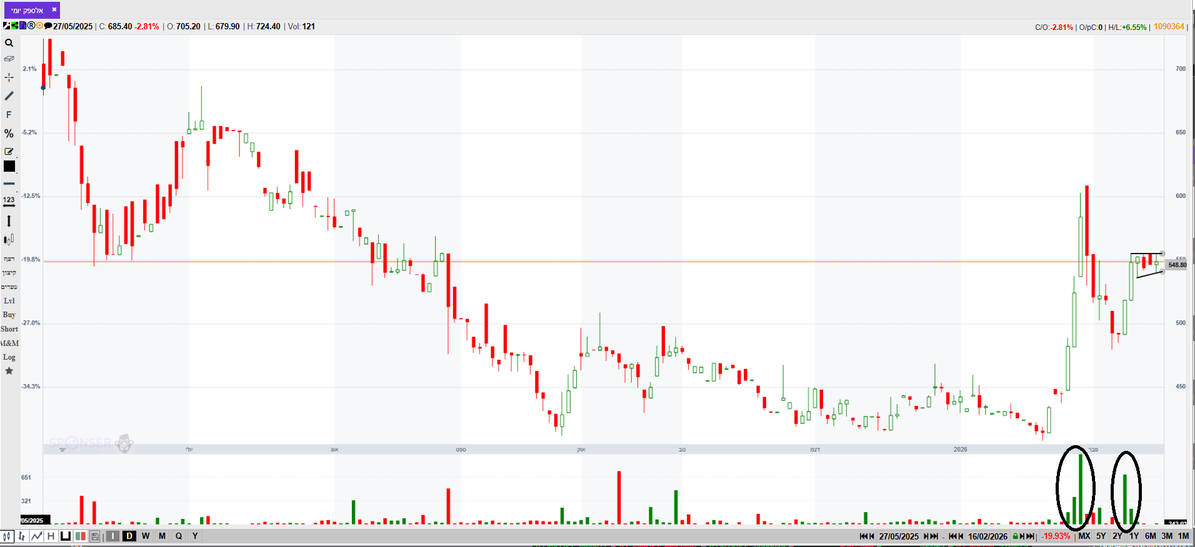1195x547 pixels.
Task: Jump end date to the latest
Action: point(1030,536)
